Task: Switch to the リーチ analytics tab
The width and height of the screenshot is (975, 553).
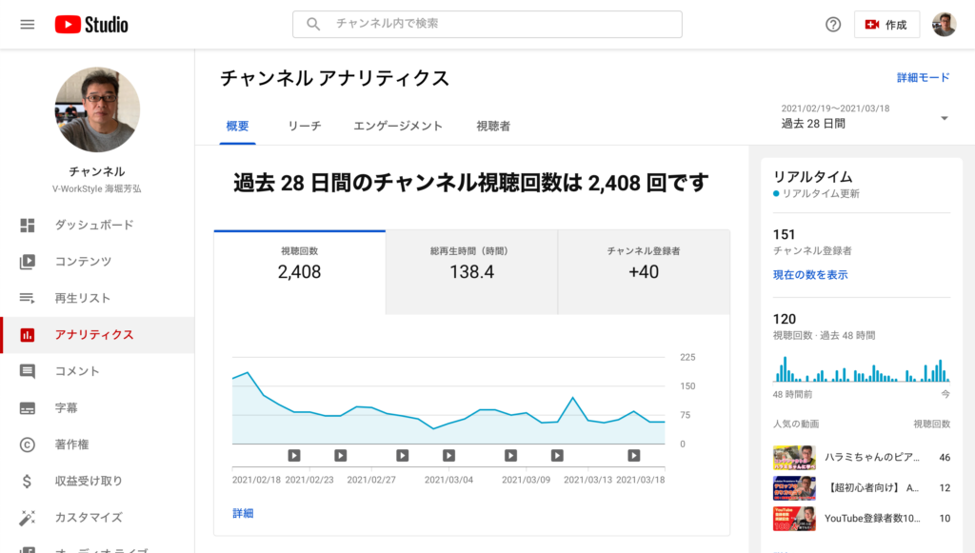Action: point(303,124)
